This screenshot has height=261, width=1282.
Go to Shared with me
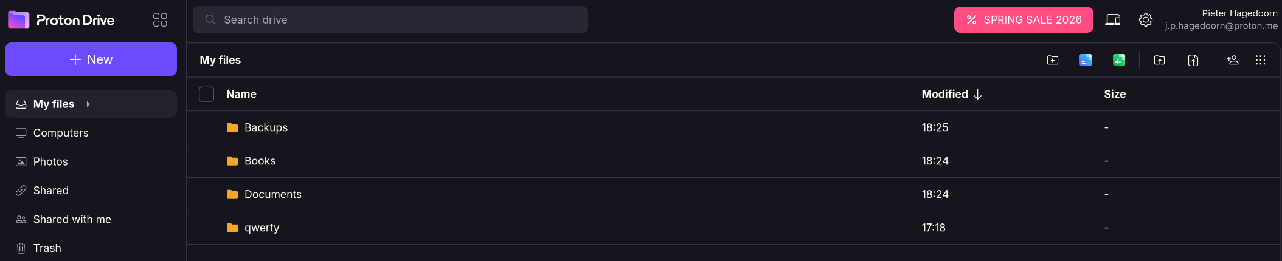(72, 220)
